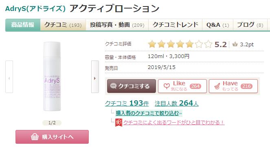Open the クチコミ 193件 link
Viewport: 270px width, 147px height.
point(127,103)
